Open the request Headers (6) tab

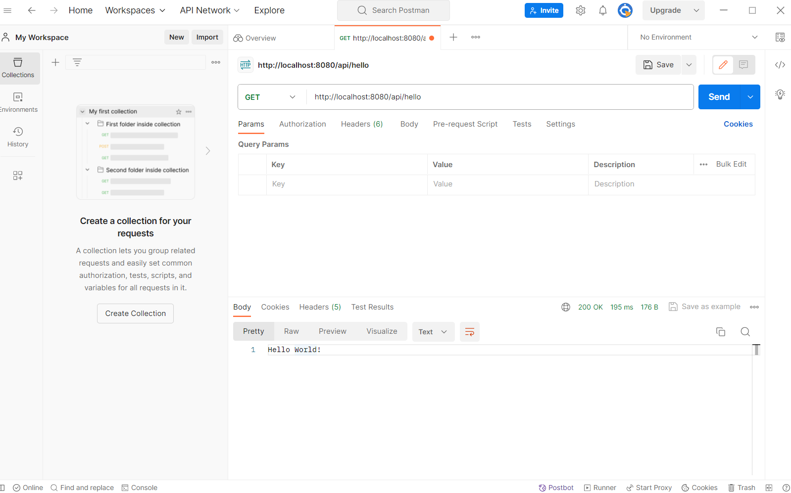pos(362,124)
